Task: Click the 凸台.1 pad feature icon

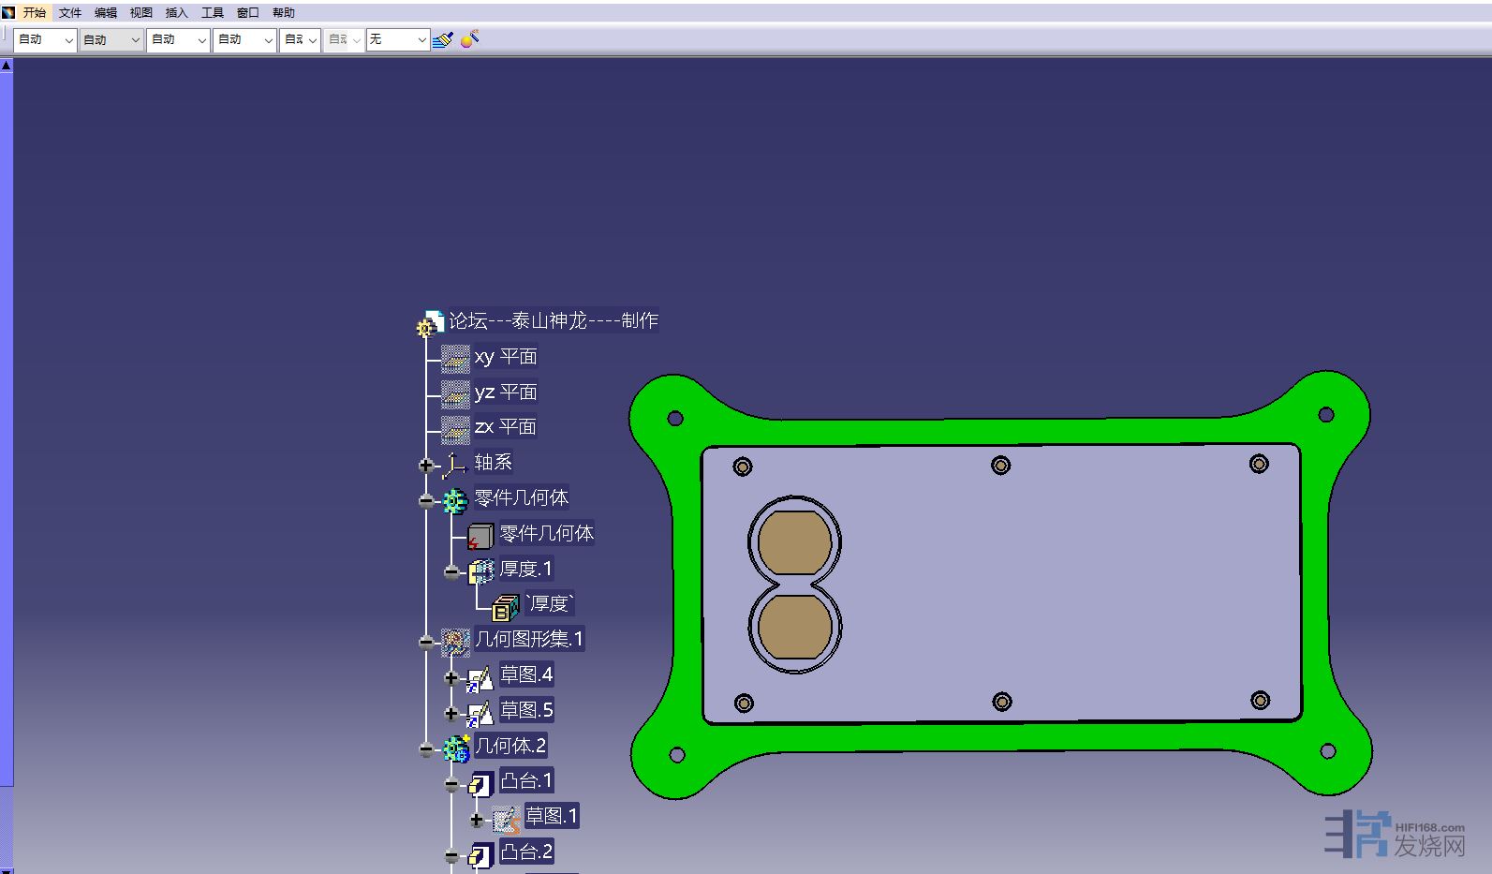Action: 481,783
